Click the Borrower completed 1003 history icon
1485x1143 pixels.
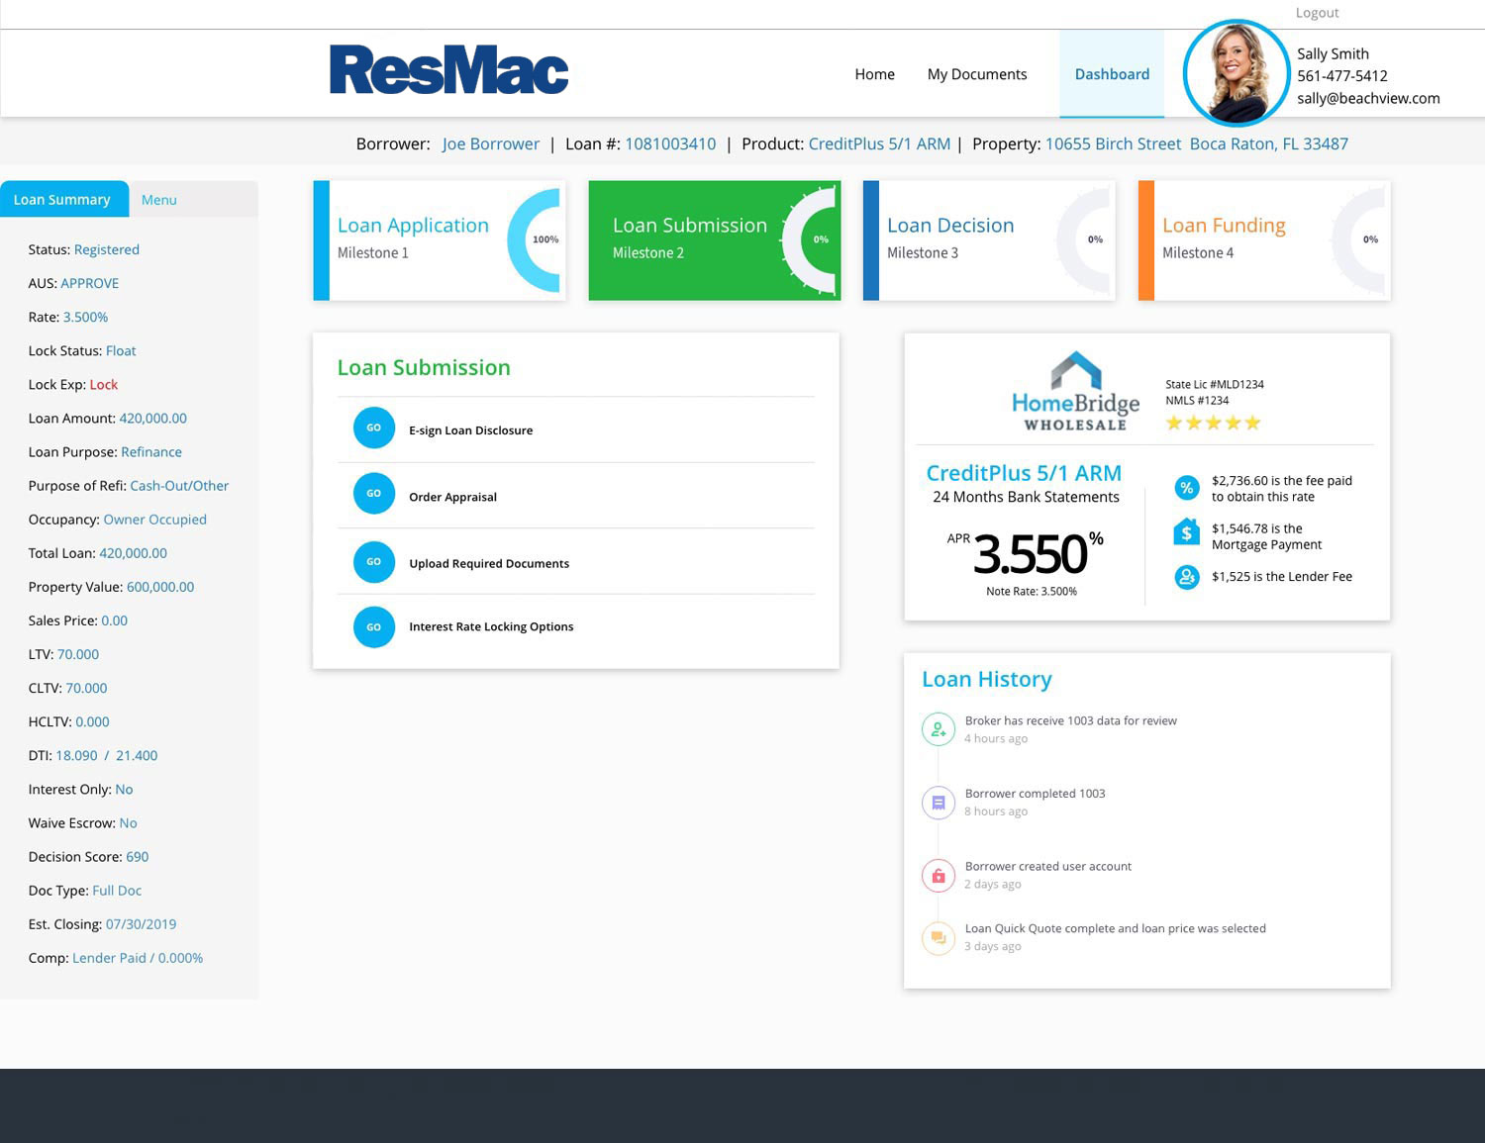[938, 803]
